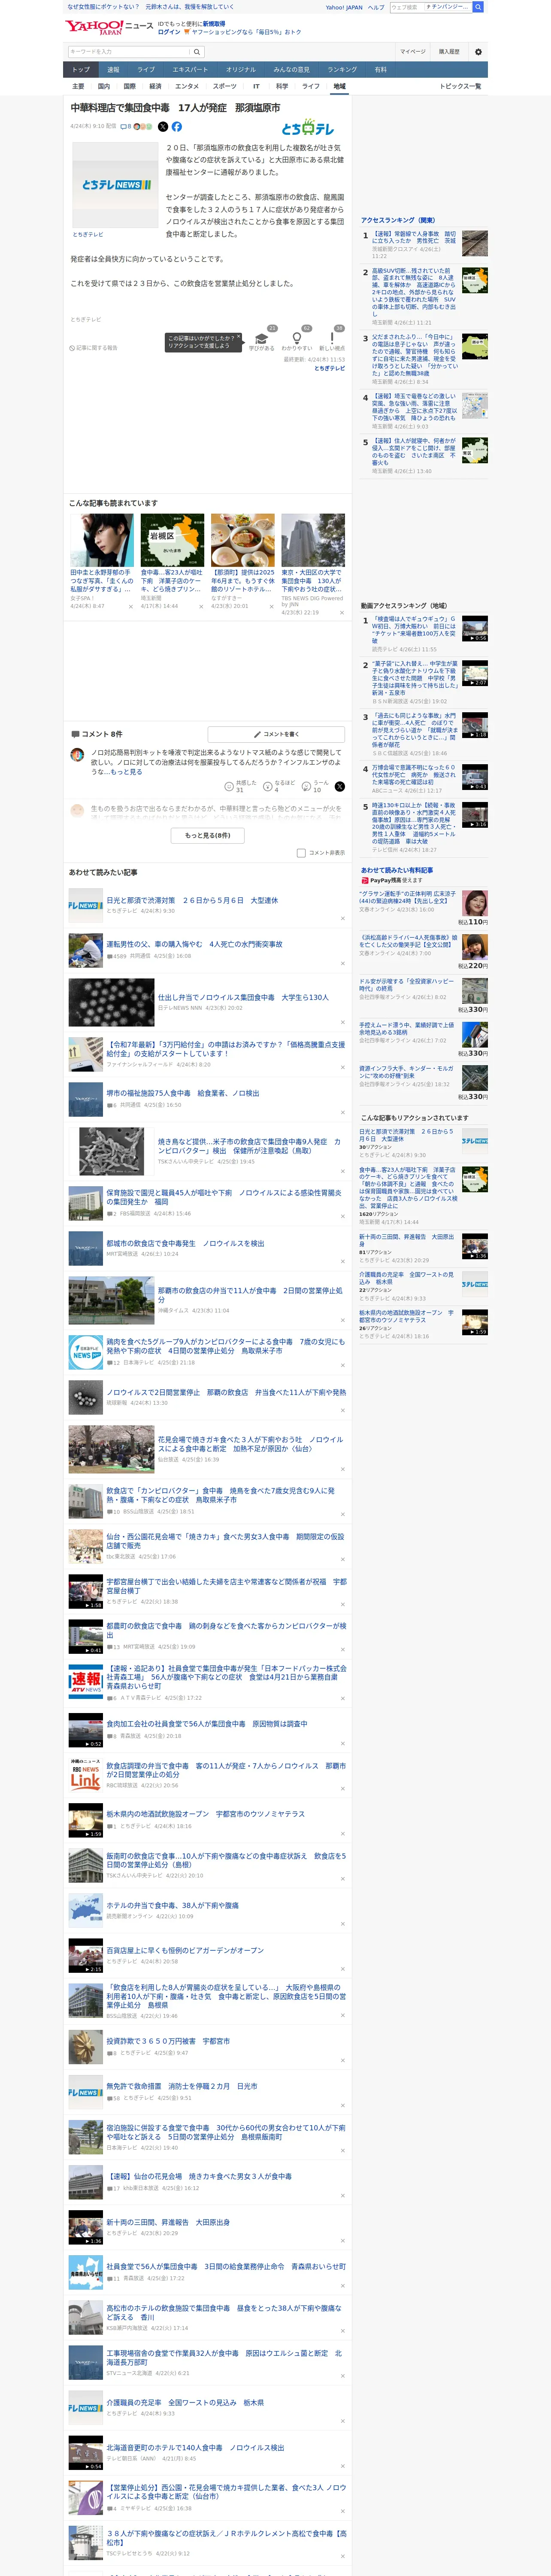The width and height of the screenshot is (551, 2576).
Task: Open paid article ドル安が示唆する
Action: (x=407, y=984)
